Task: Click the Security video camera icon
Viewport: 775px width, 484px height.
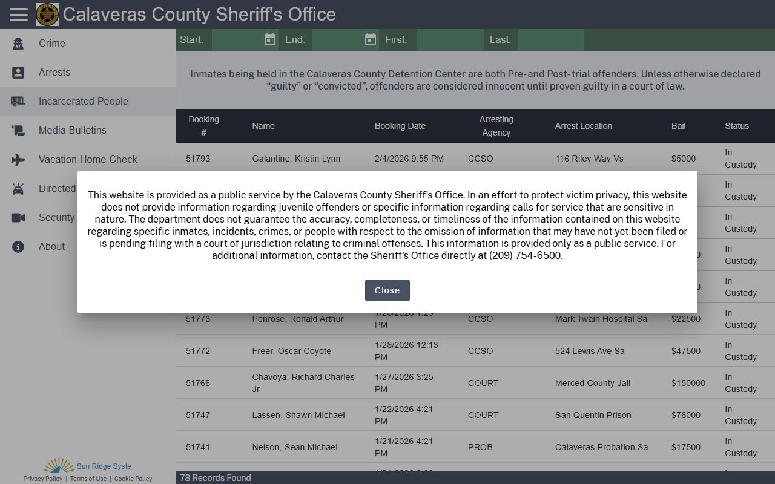Action: click(18, 218)
